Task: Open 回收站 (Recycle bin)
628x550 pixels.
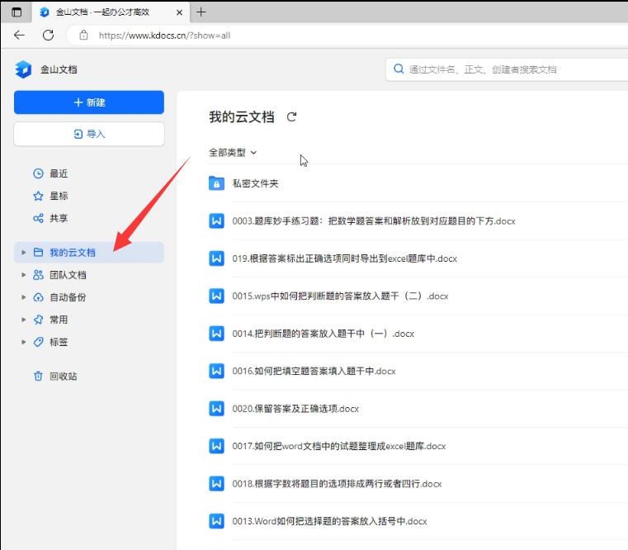Action: click(64, 377)
